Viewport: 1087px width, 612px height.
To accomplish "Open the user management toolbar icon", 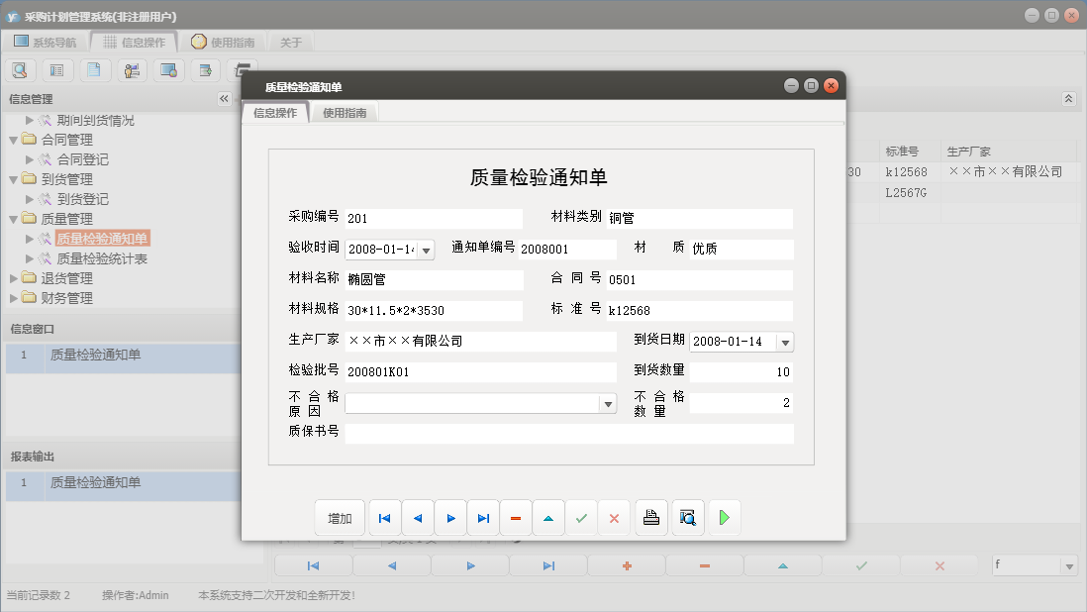I will tap(131, 69).
